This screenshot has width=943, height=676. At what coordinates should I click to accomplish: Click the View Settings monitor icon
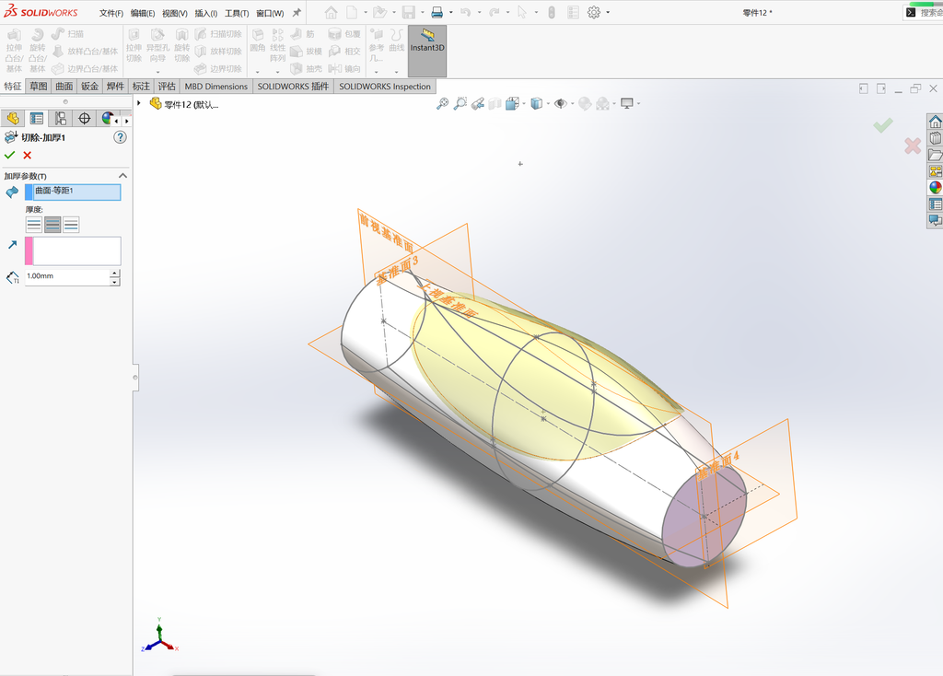click(626, 103)
